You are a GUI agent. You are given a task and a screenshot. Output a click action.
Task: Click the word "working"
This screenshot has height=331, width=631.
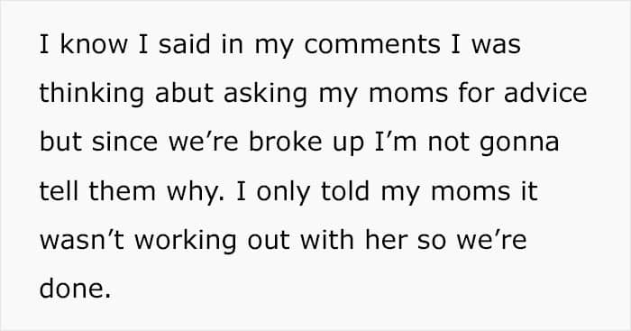pyautogui.click(x=186, y=241)
